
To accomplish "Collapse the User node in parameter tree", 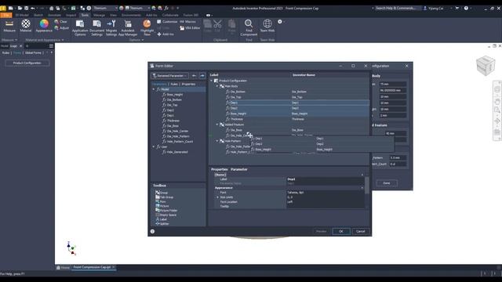I will pyautogui.click(x=154, y=146).
